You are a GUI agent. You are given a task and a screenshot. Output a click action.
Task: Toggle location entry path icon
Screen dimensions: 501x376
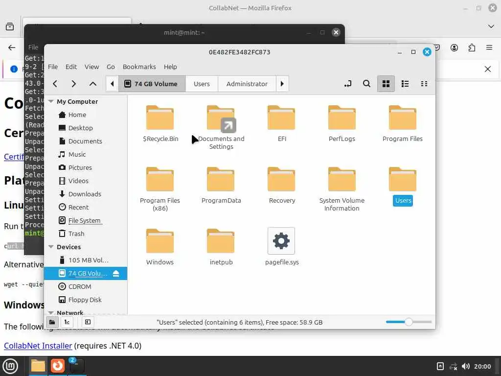click(x=348, y=84)
